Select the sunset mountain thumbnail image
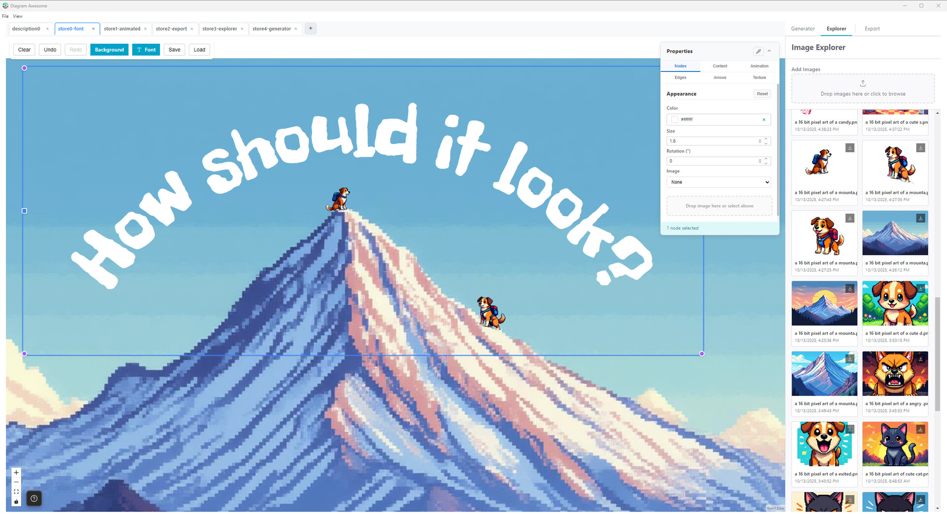 pyautogui.click(x=824, y=304)
